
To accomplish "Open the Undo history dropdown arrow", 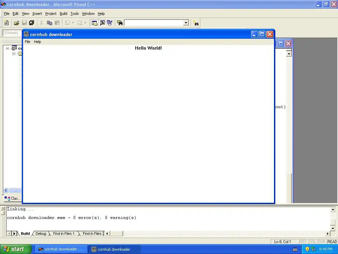I will pos(73,23).
